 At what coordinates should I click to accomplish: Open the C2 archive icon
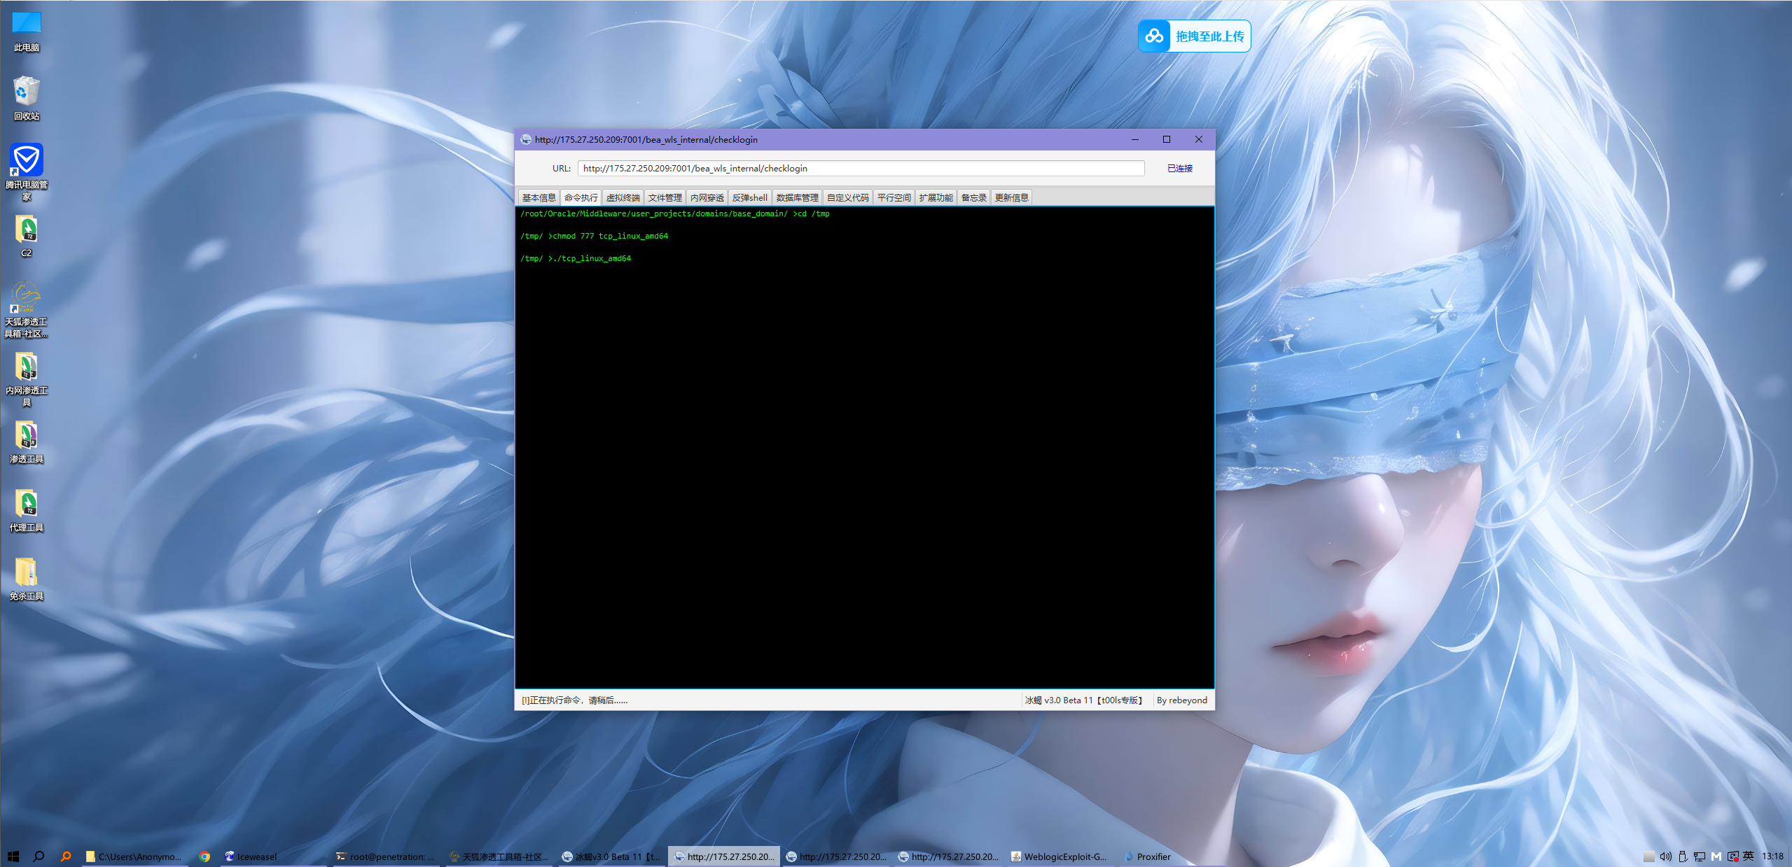point(27,230)
